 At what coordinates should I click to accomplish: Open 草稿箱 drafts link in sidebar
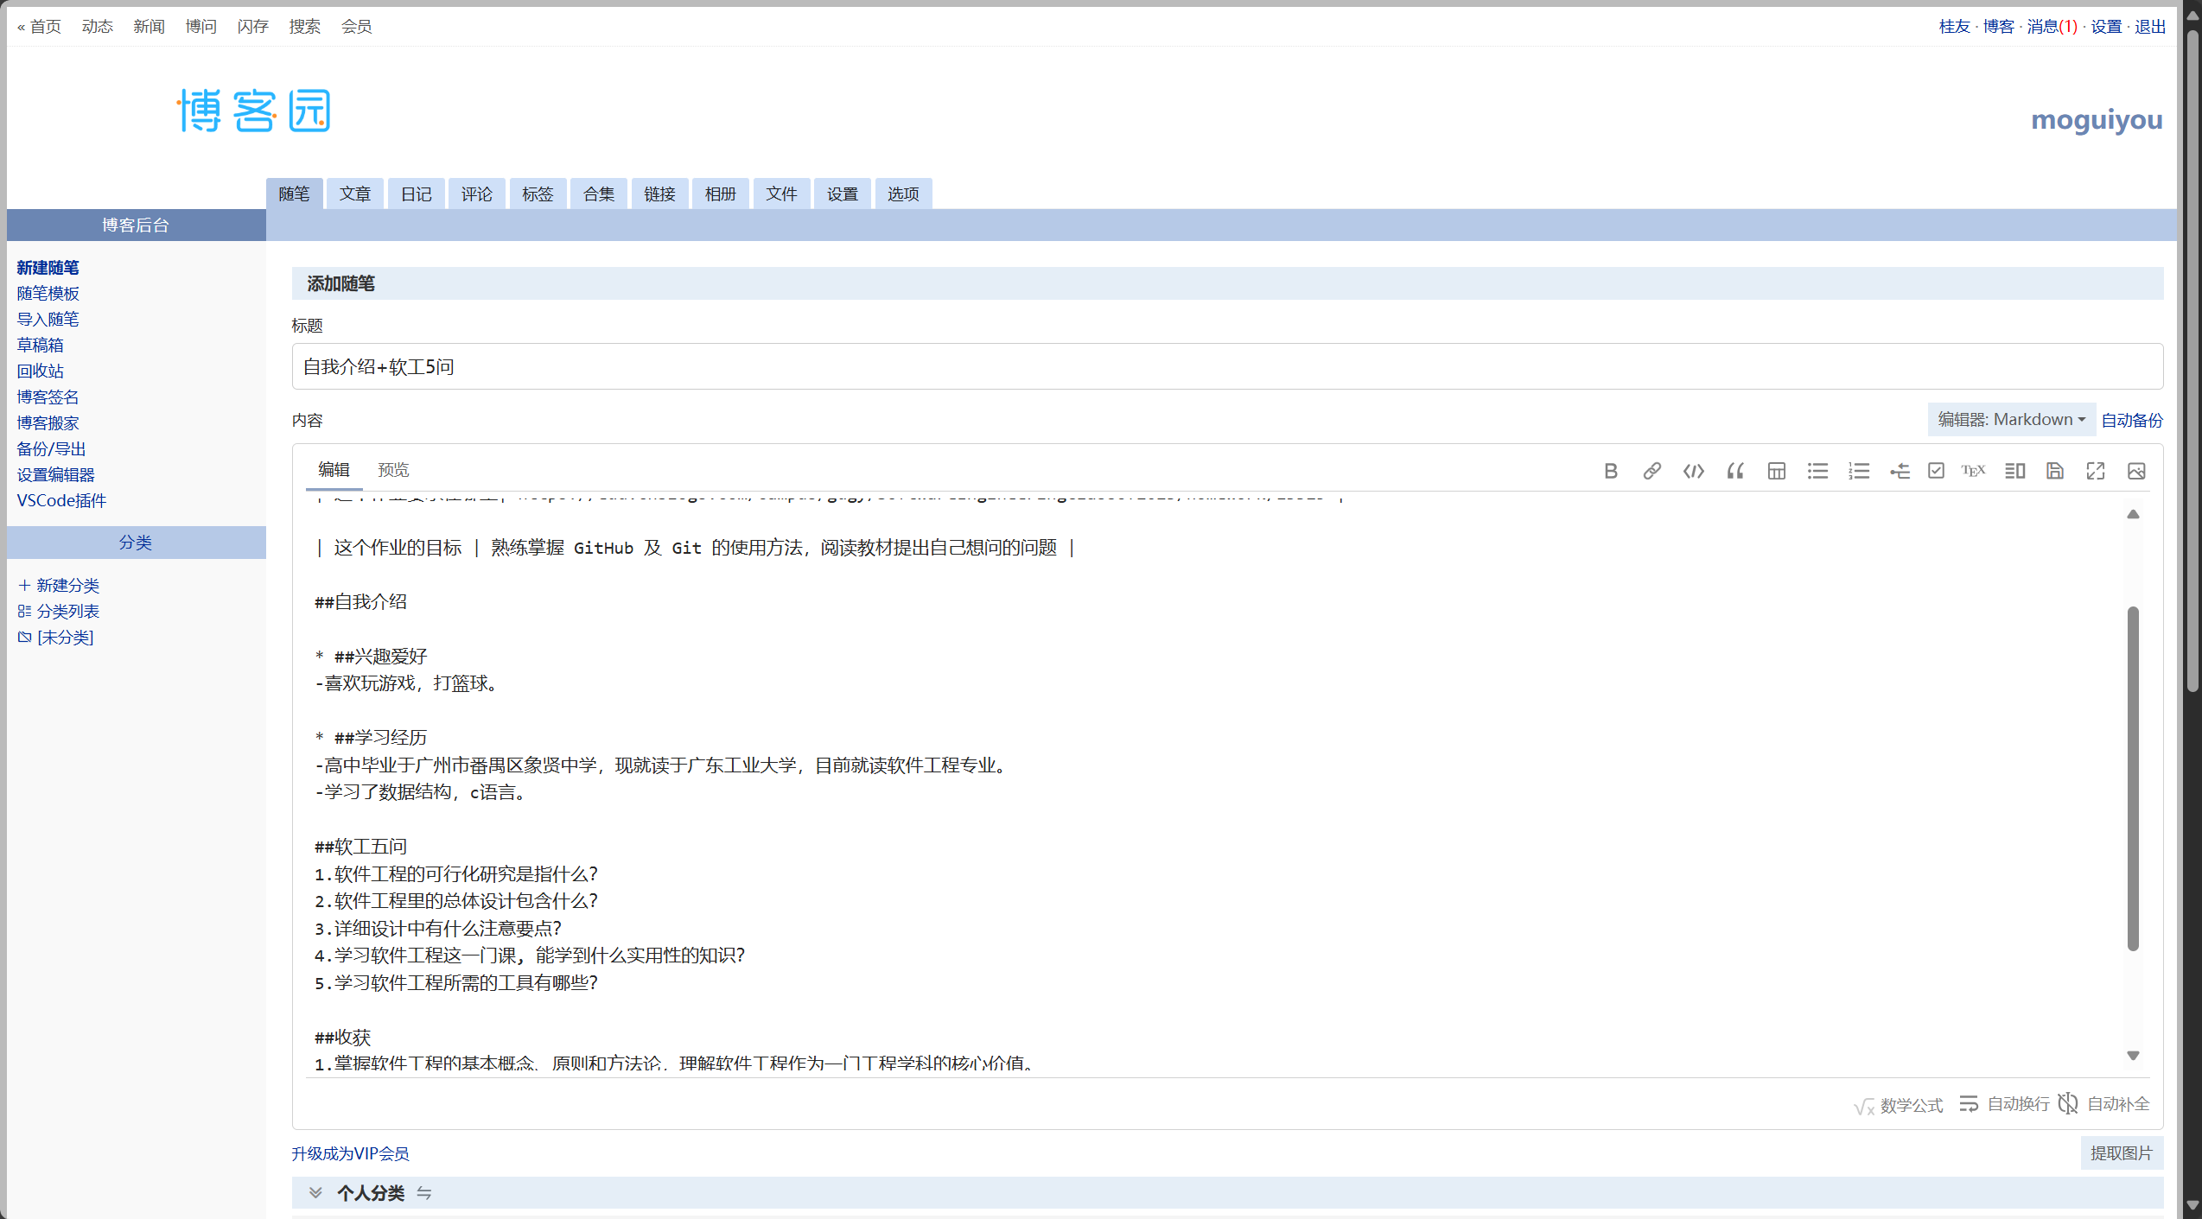click(x=40, y=345)
